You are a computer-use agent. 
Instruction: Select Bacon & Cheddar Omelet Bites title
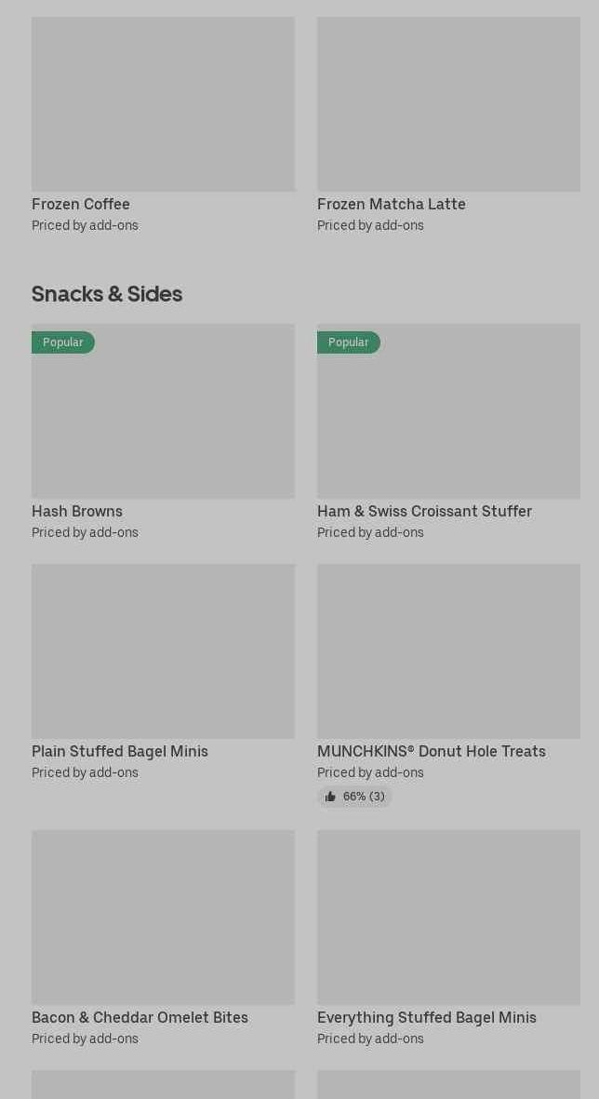(x=140, y=1017)
